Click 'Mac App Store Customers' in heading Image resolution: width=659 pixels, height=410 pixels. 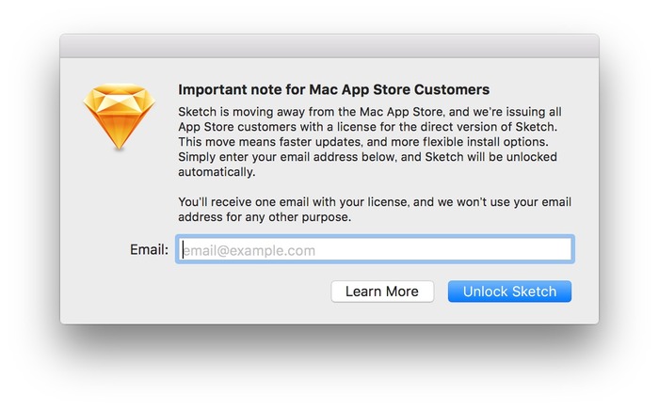click(399, 89)
